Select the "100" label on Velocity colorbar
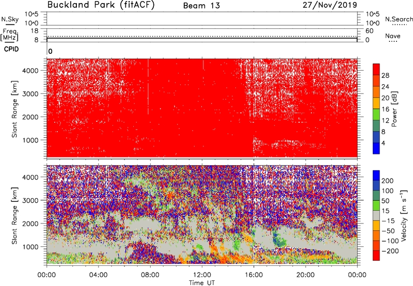 click(388, 191)
